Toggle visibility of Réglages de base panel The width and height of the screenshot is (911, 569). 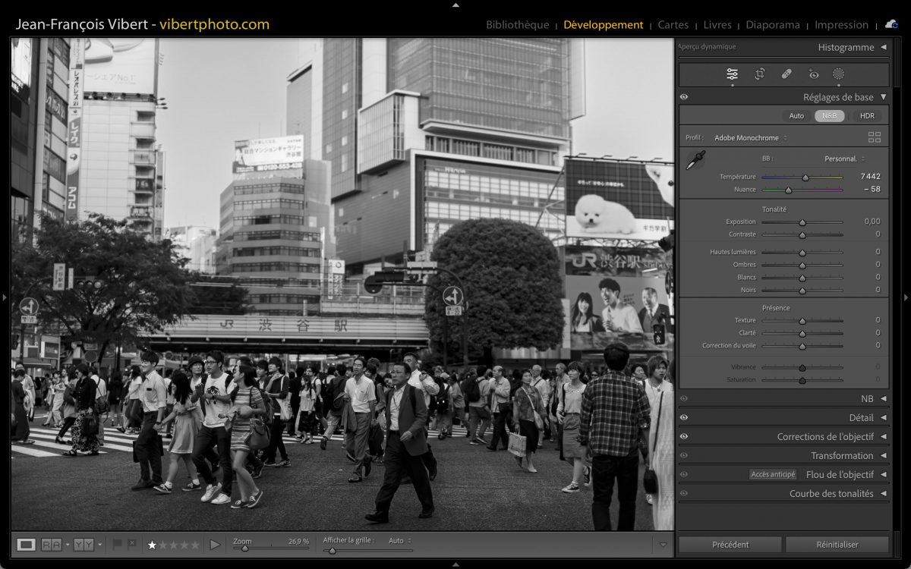pyautogui.click(x=684, y=97)
